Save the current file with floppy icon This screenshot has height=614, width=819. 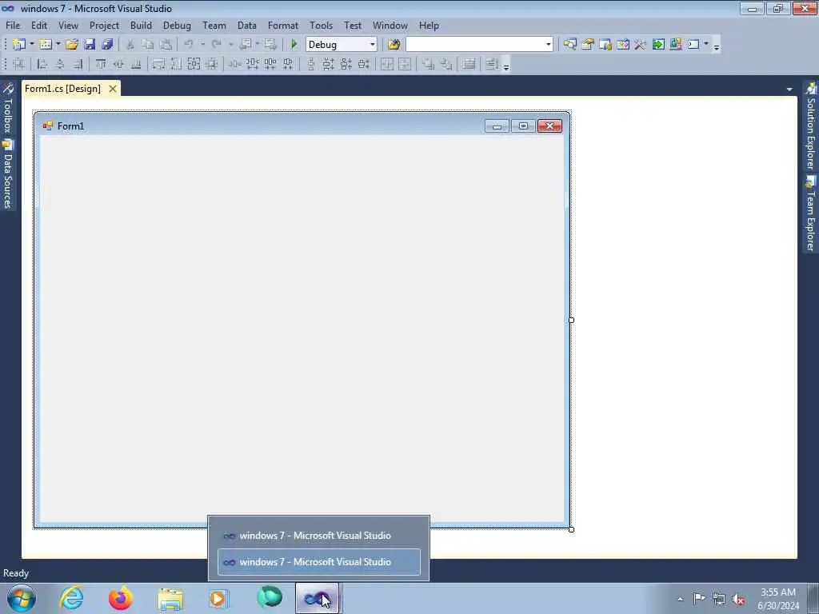(90, 45)
